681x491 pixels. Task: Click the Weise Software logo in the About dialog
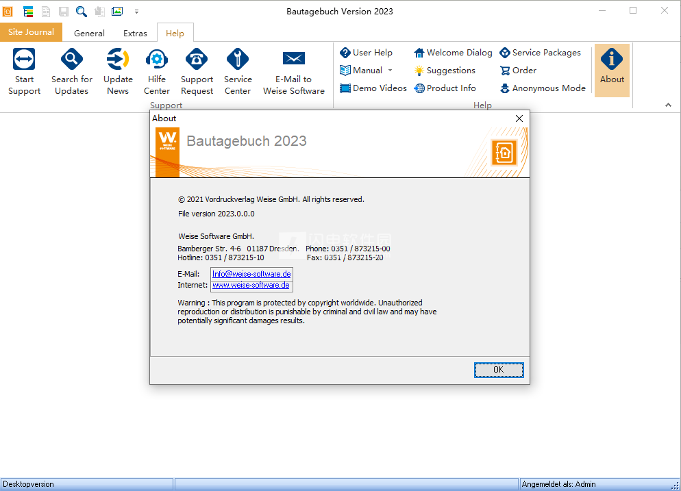coord(167,152)
